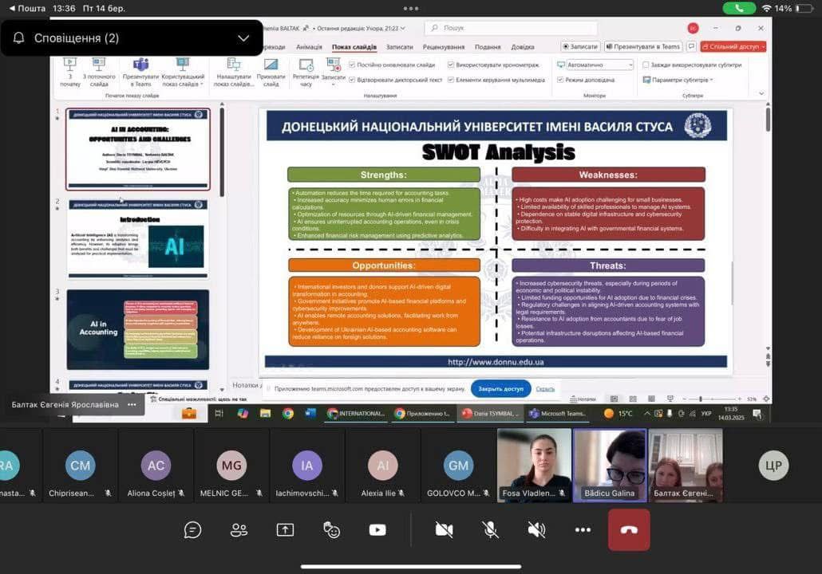Viewport: 822px width, 574px height.
Task: Open Word icon on taskbar
Action: (x=310, y=413)
